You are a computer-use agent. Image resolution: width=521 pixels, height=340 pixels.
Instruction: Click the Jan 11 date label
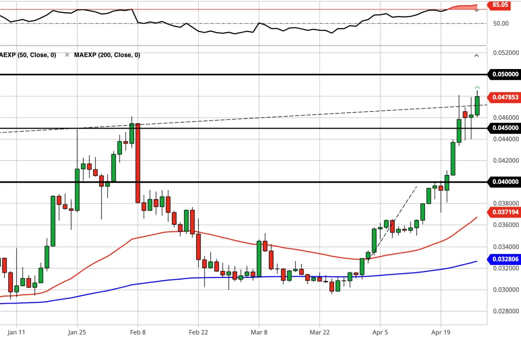tap(16, 332)
